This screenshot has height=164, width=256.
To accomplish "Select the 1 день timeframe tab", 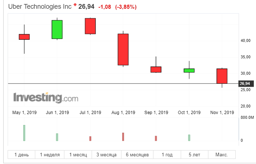I will coord(21,155).
